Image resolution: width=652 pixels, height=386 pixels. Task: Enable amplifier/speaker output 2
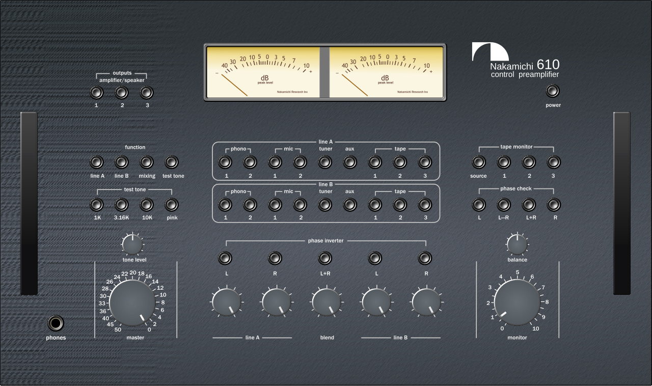[x=121, y=93]
